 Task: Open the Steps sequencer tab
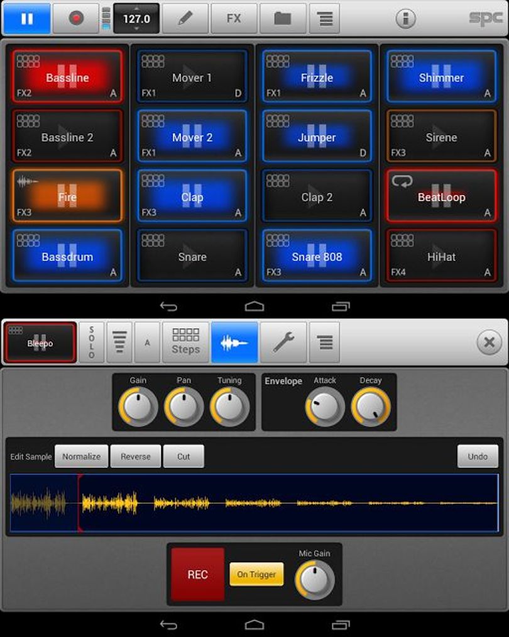[x=186, y=342]
